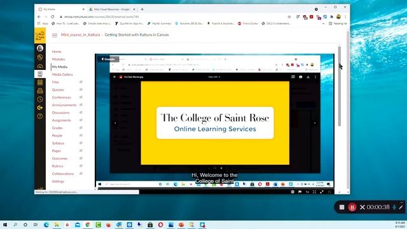Click hidden-page eye icon beside Grades
The height and width of the screenshot is (229, 407).
[81, 128]
